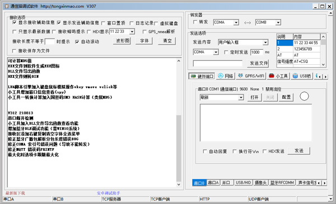Click the 发送文件 button
The image size is (336, 204).
pyautogui.click(x=258, y=63)
